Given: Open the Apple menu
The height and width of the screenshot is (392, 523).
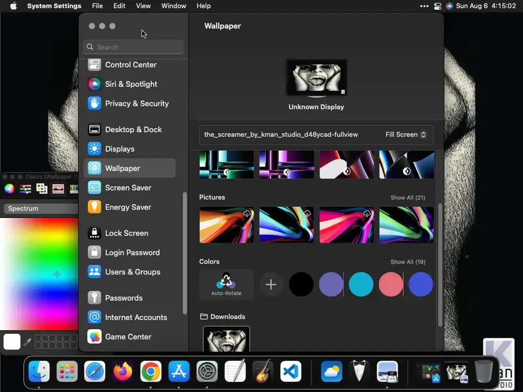Looking at the screenshot, I should tap(13, 6).
